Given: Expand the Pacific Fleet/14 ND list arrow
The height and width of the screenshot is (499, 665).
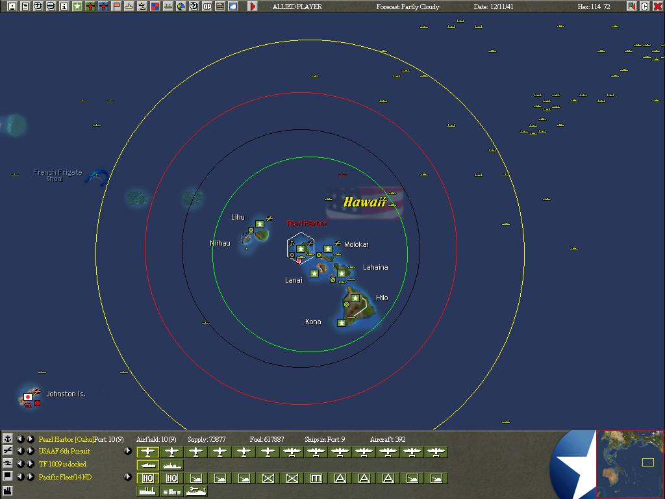Looking at the screenshot, I should [x=128, y=477].
